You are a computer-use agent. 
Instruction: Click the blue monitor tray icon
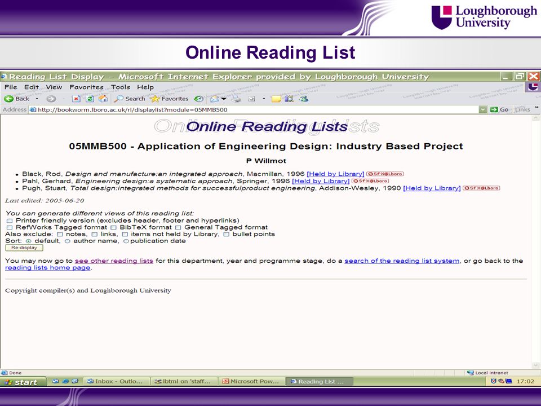(x=508, y=381)
